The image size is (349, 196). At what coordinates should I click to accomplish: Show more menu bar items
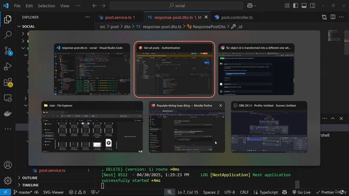[x=78, y=6]
